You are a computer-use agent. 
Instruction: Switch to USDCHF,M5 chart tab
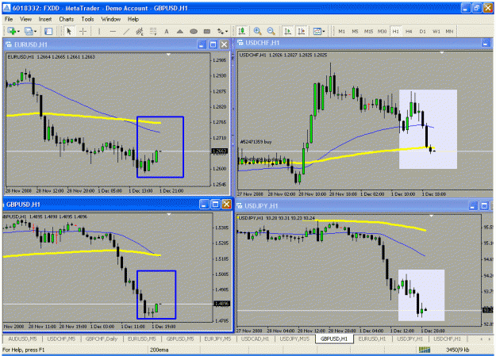pyautogui.click(x=61, y=339)
